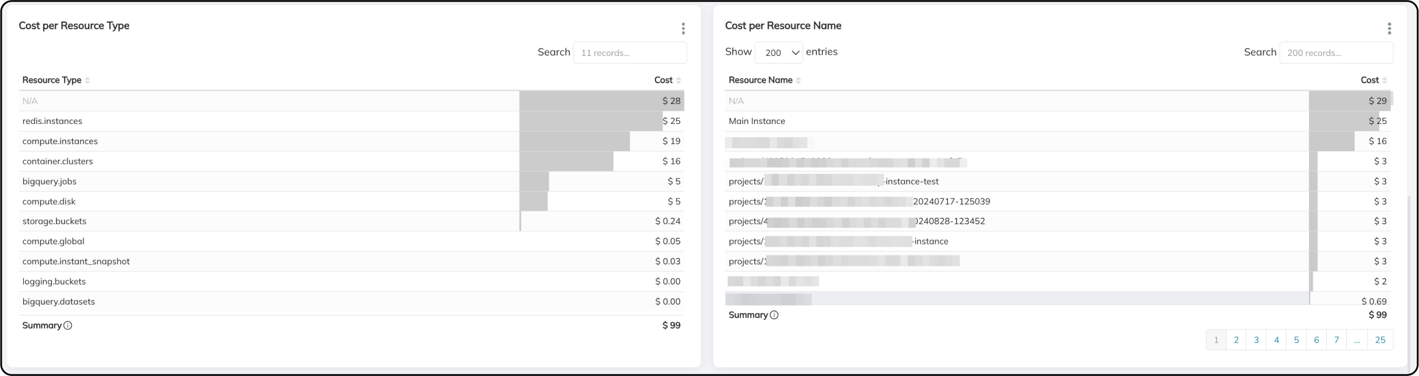Click the Main Instance resource row
This screenshot has height=376, width=1419.
756,121
